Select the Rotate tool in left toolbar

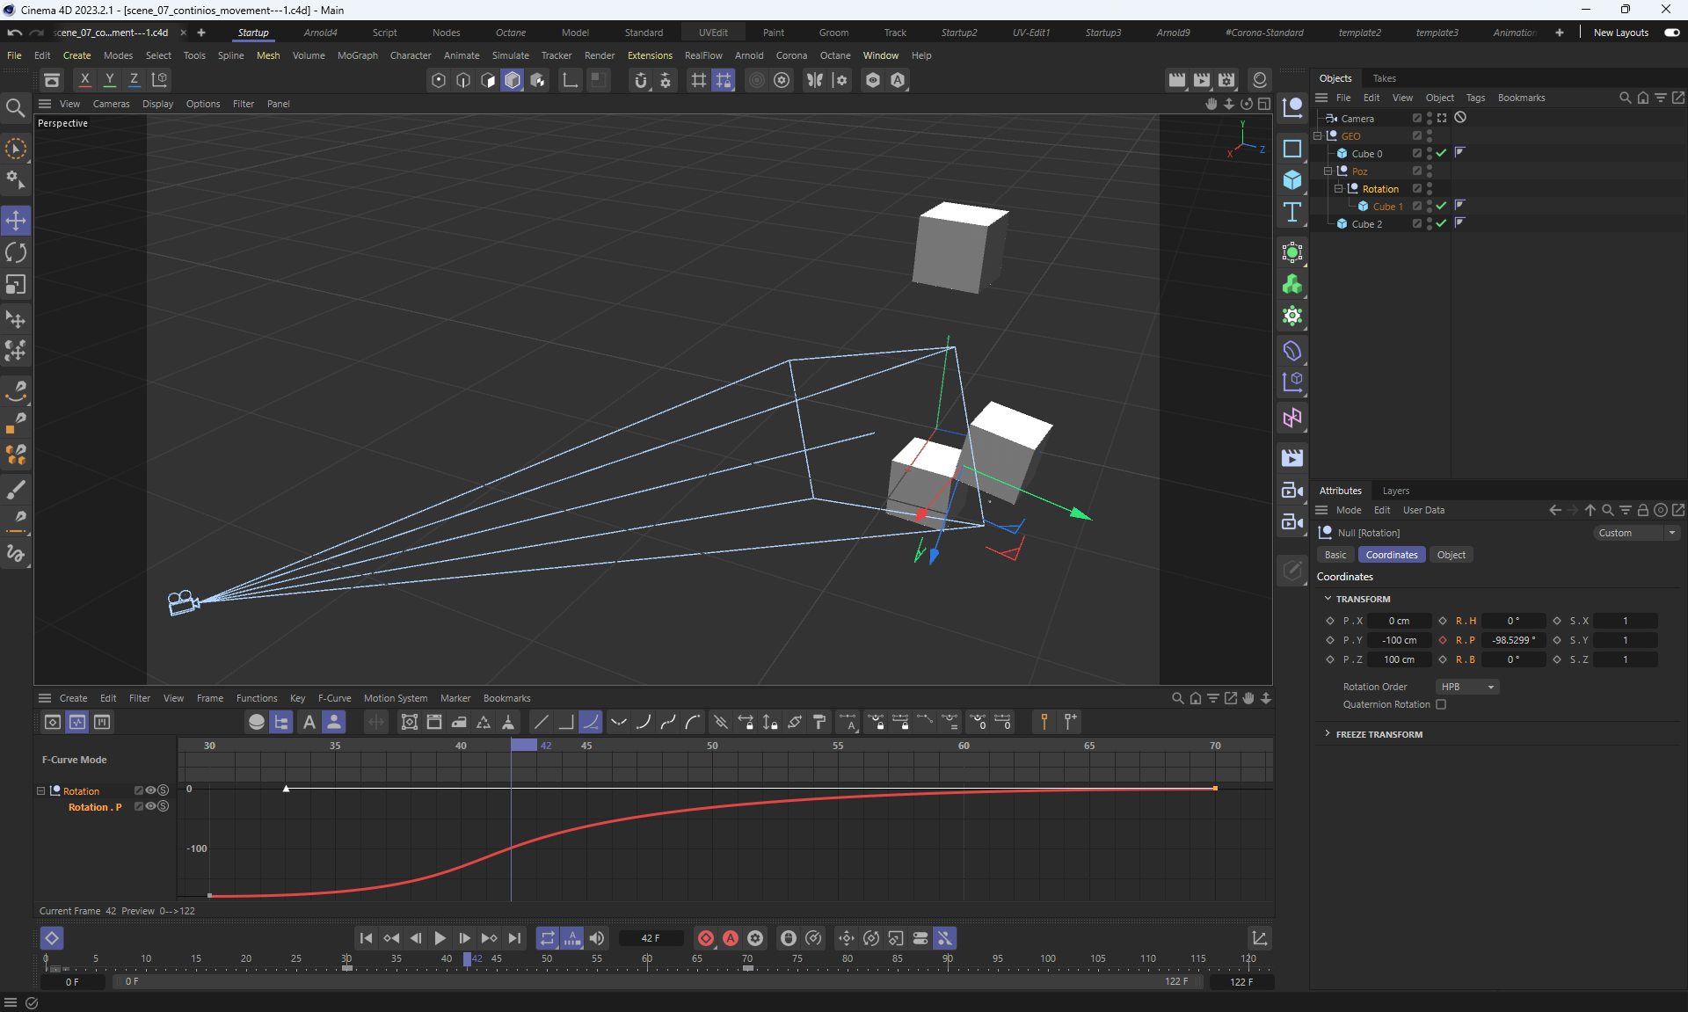pyautogui.click(x=16, y=253)
